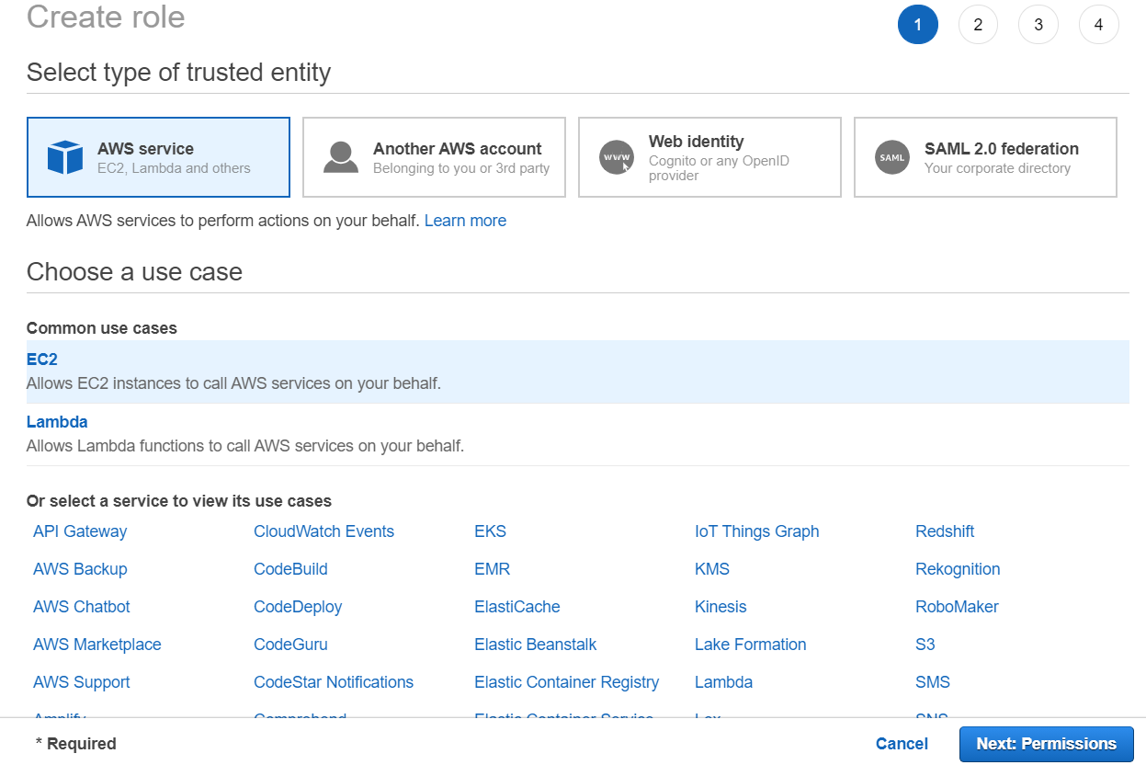Choose EKS service

(x=490, y=531)
